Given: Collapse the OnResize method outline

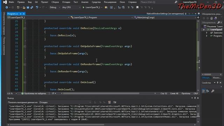Looking at the screenshot, I should click(x=25, y=28).
